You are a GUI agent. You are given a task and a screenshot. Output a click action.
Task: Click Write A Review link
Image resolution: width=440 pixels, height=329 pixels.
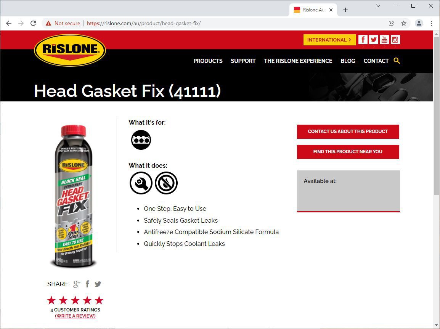click(75, 316)
